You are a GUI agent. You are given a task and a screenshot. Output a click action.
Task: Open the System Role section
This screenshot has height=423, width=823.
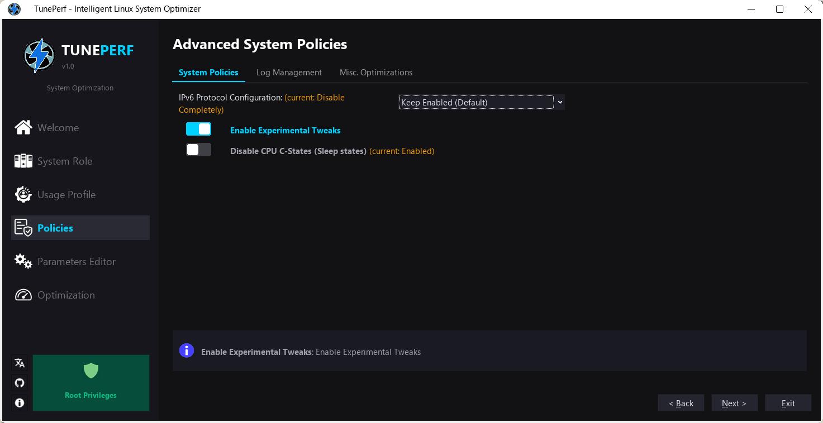pyautogui.click(x=80, y=161)
